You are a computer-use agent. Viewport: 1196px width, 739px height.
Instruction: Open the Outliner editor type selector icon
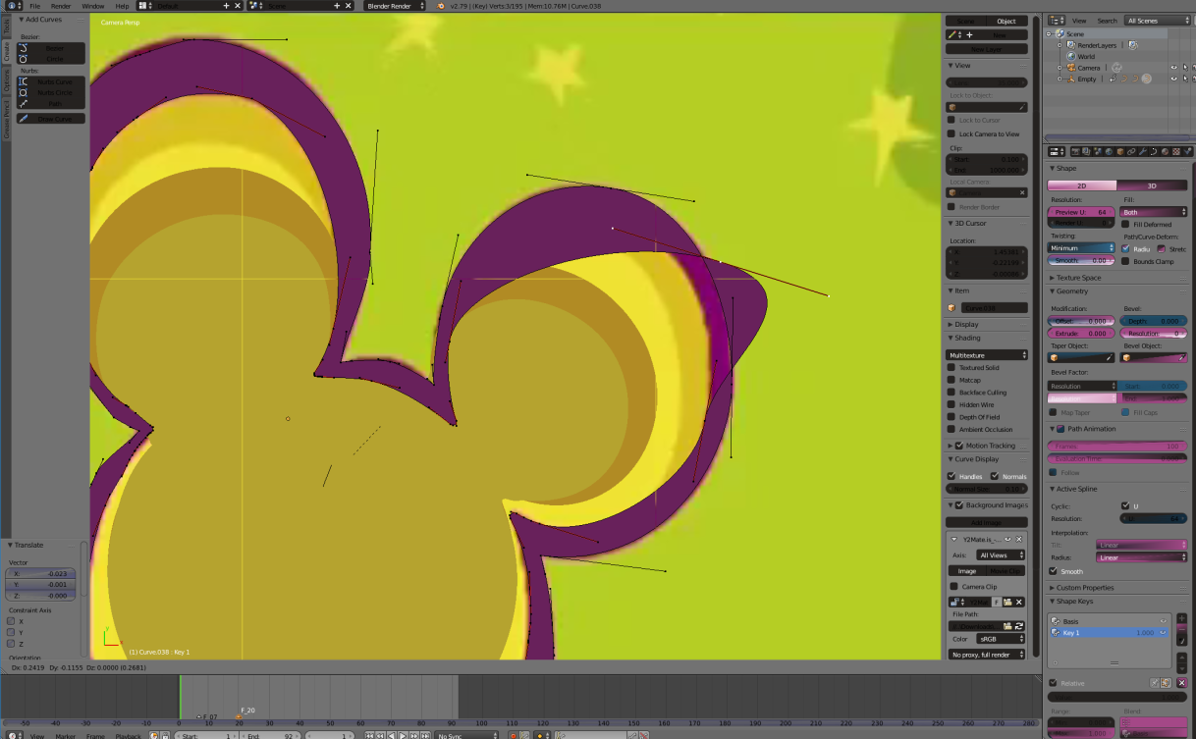(1057, 20)
